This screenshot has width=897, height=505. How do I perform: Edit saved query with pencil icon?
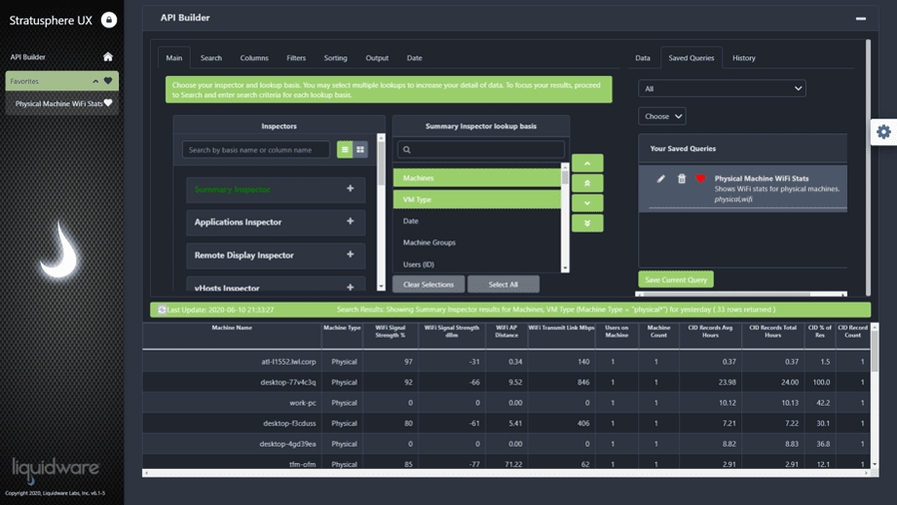pos(660,179)
